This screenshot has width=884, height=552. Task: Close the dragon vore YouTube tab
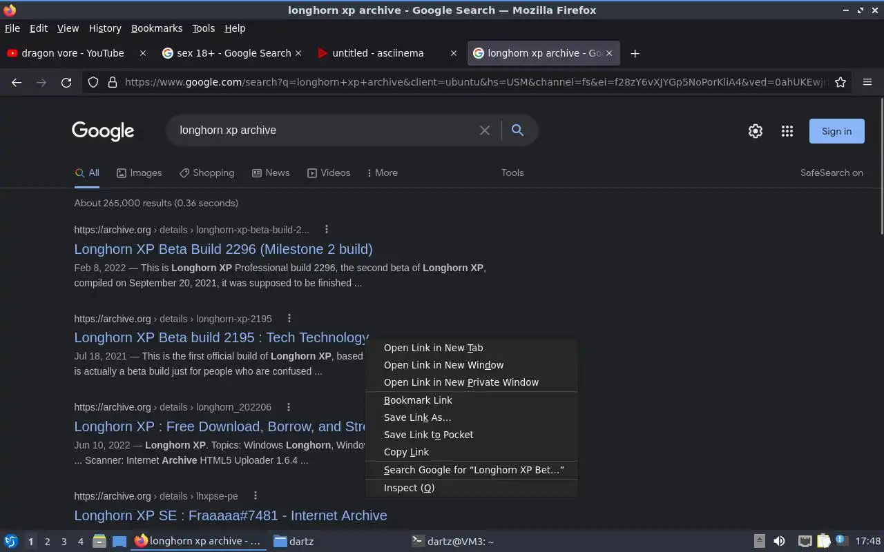[x=143, y=53]
